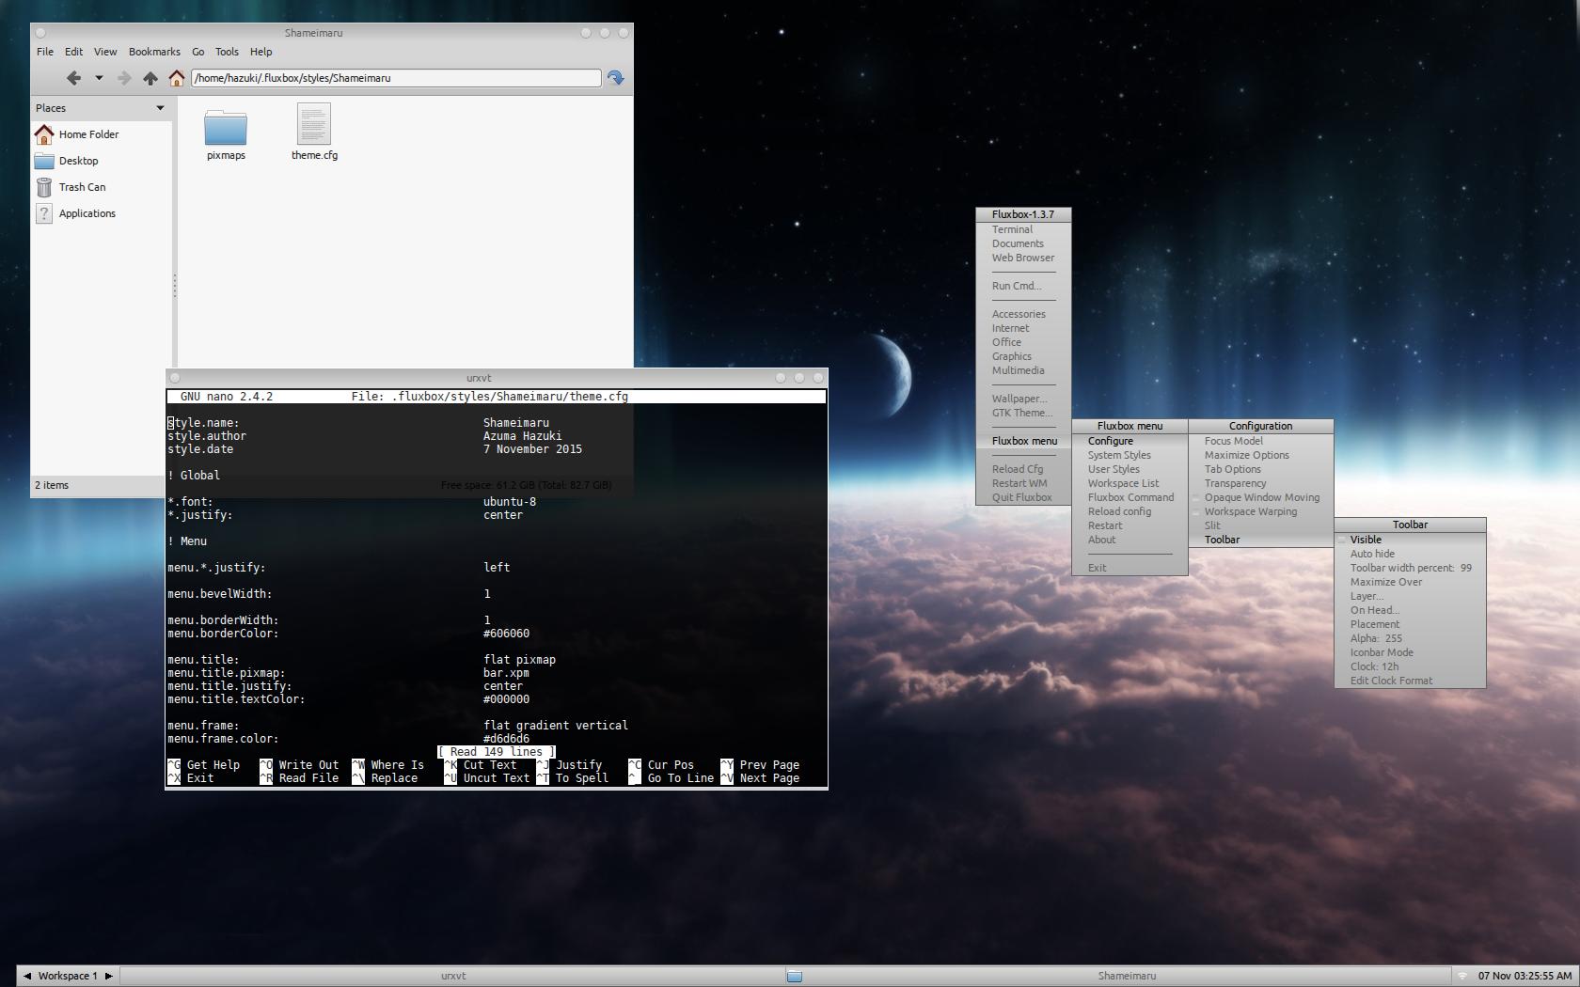The image size is (1580, 987).
Task: Go up to the parent folder
Action: tap(150, 78)
